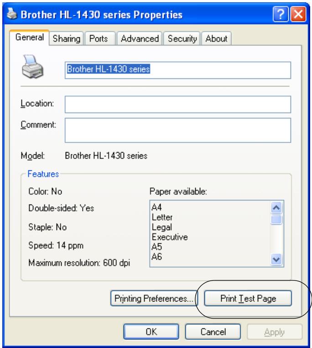This screenshot has height=348, width=312.
Task: Click into the Comment text box
Action: [178, 130]
